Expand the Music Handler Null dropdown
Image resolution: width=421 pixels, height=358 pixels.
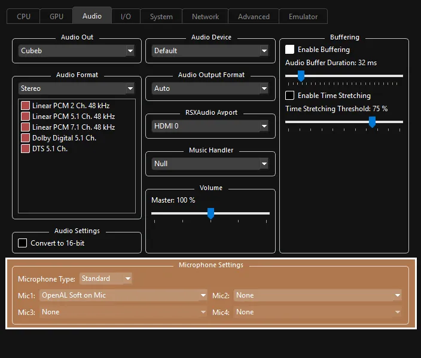(x=210, y=163)
